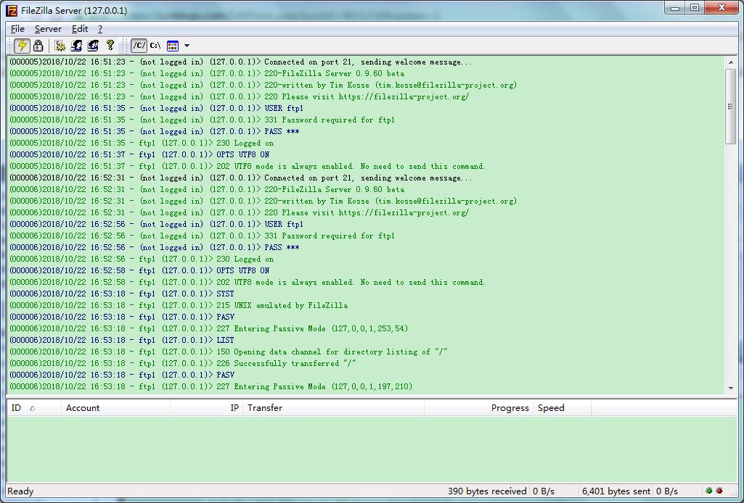Select session 000005 "OPTS UTF8 ON" line
The width and height of the screenshot is (744, 503).
tap(139, 155)
